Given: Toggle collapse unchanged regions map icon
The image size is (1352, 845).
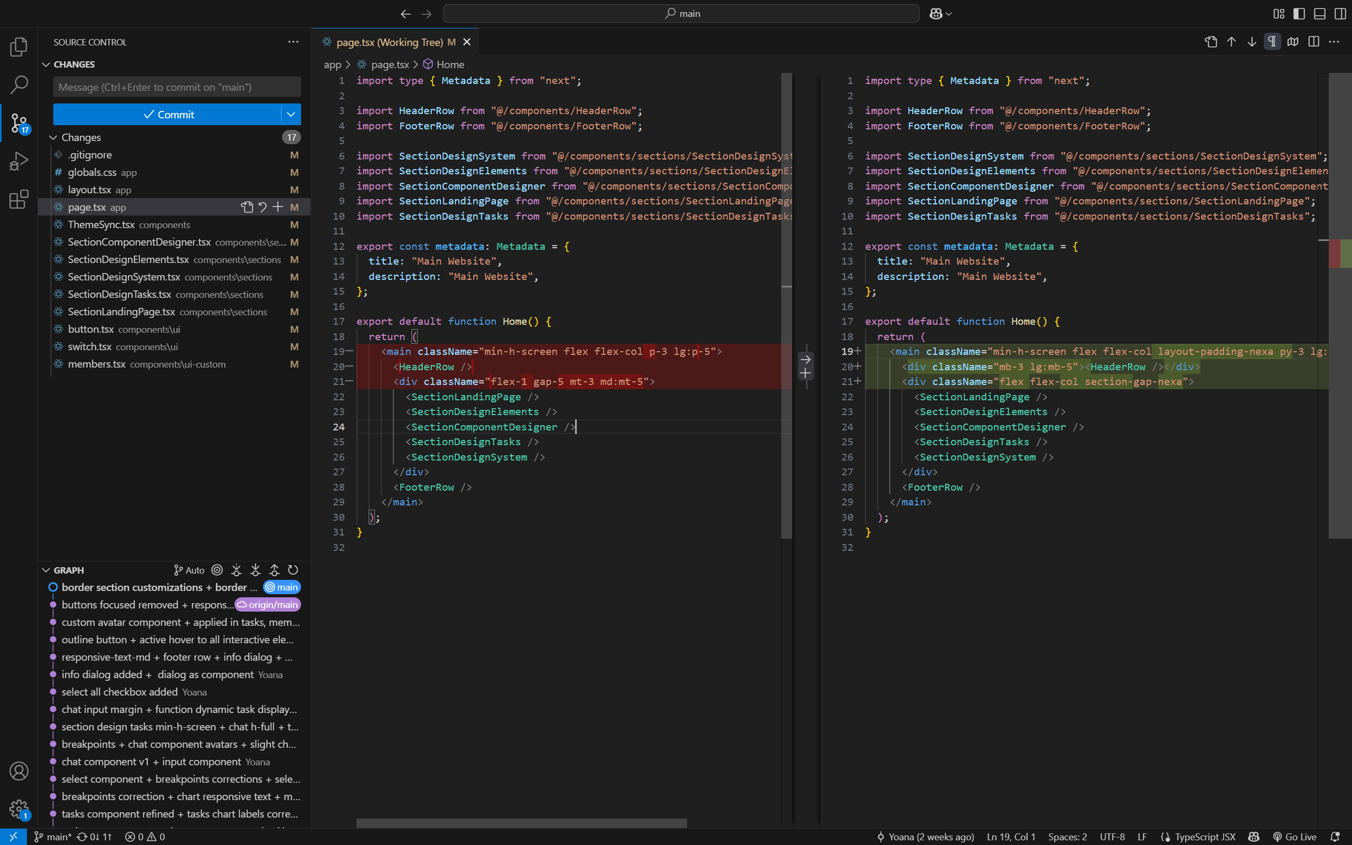Looking at the screenshot, I should (x=1293, y=42).
